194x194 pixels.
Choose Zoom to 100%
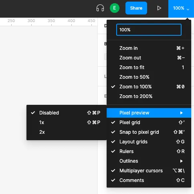point(149,87)
